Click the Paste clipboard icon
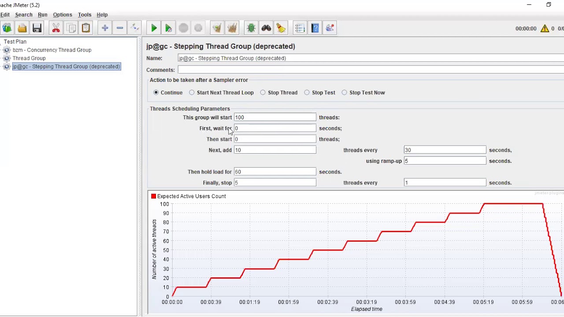The image size is (564, 317). (86, 28)
